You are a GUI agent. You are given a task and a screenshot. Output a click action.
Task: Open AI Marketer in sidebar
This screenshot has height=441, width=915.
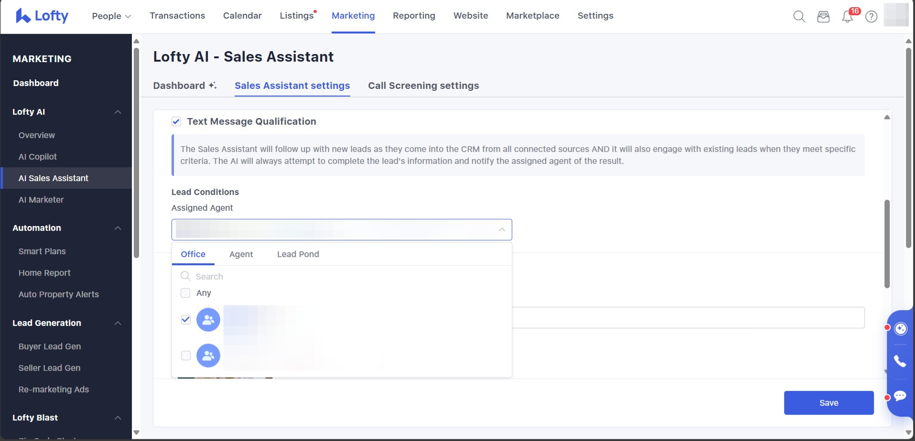(41, 200)
